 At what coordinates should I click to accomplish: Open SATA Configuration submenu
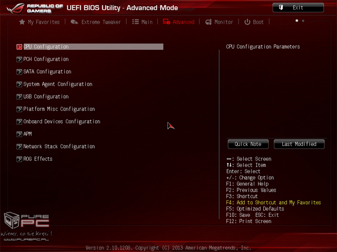point(47,71)
